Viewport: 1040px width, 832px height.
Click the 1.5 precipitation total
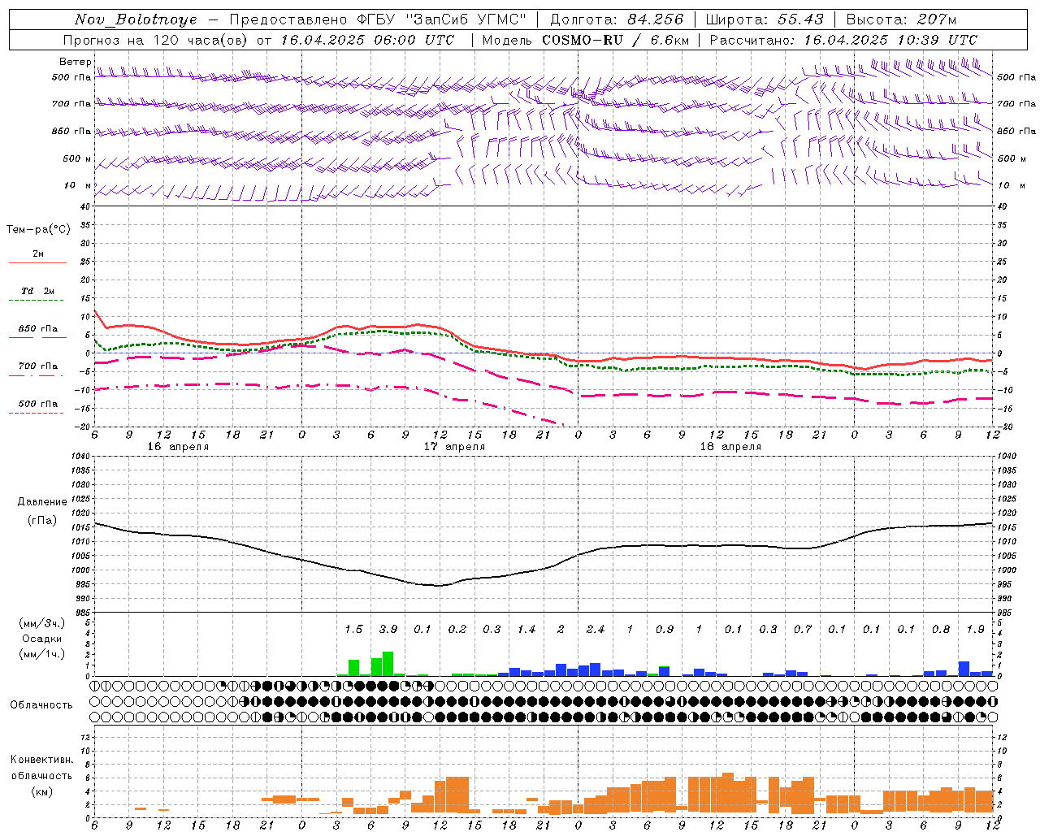coord(353,630)
